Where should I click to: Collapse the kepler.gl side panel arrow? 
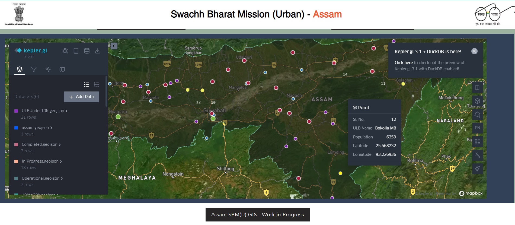click(114, 46)
